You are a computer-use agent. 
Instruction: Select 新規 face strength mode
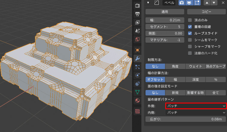coord(175,93)
